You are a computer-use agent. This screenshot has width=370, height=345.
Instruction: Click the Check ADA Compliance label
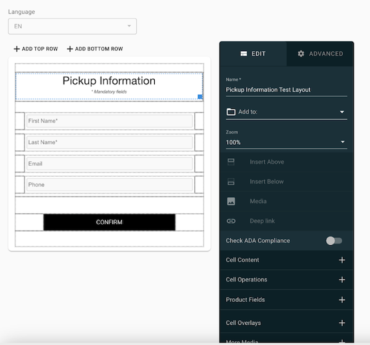pyautogui.click(x=258, y=241)
